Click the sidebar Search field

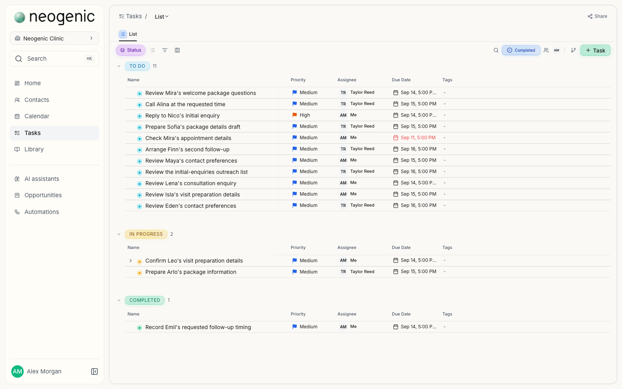pos(54,59)
